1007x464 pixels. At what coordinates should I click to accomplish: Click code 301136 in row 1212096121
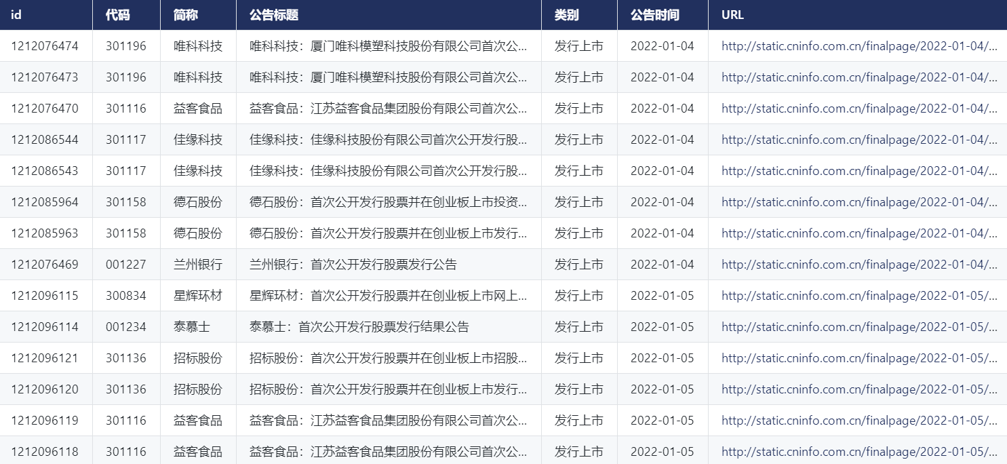(126, 358)
